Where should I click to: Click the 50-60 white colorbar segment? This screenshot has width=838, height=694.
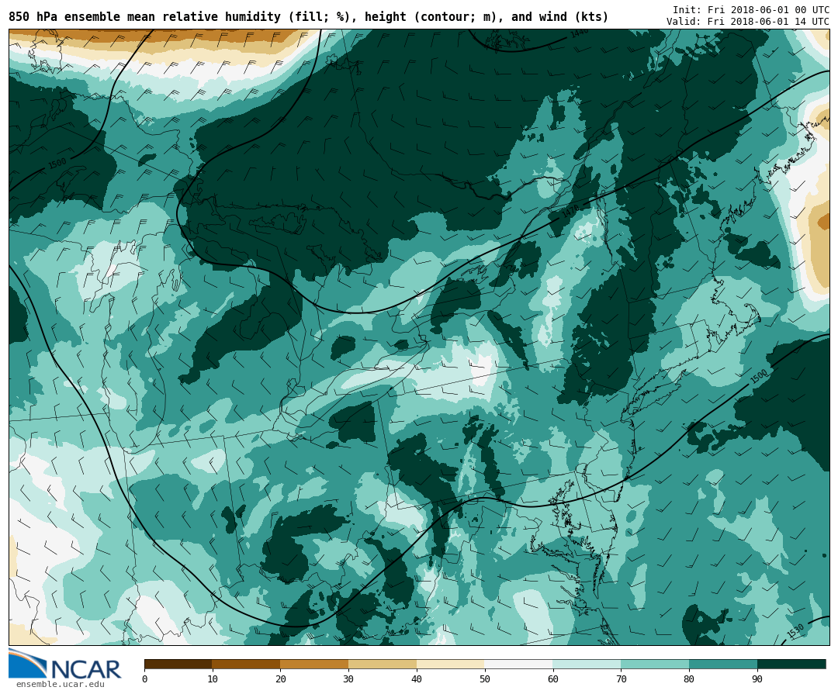(x=519, y=664)
